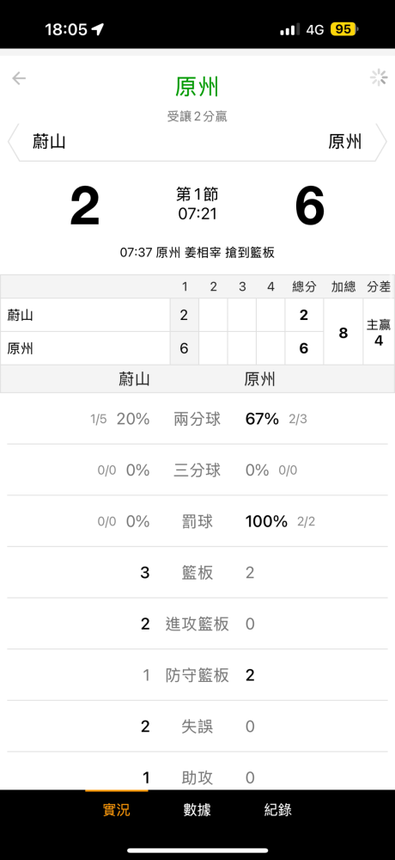Tap the battery indicator in status bar

point(343,29)
